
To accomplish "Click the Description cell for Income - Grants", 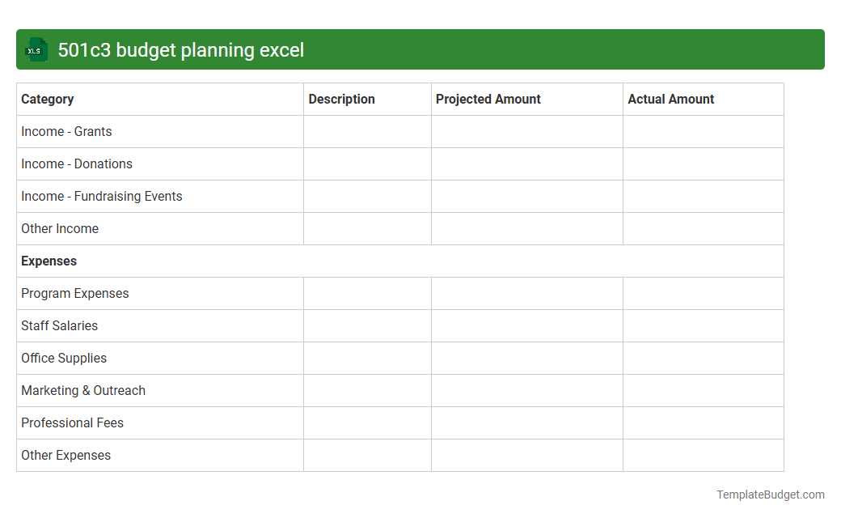I will pos(367,131).
